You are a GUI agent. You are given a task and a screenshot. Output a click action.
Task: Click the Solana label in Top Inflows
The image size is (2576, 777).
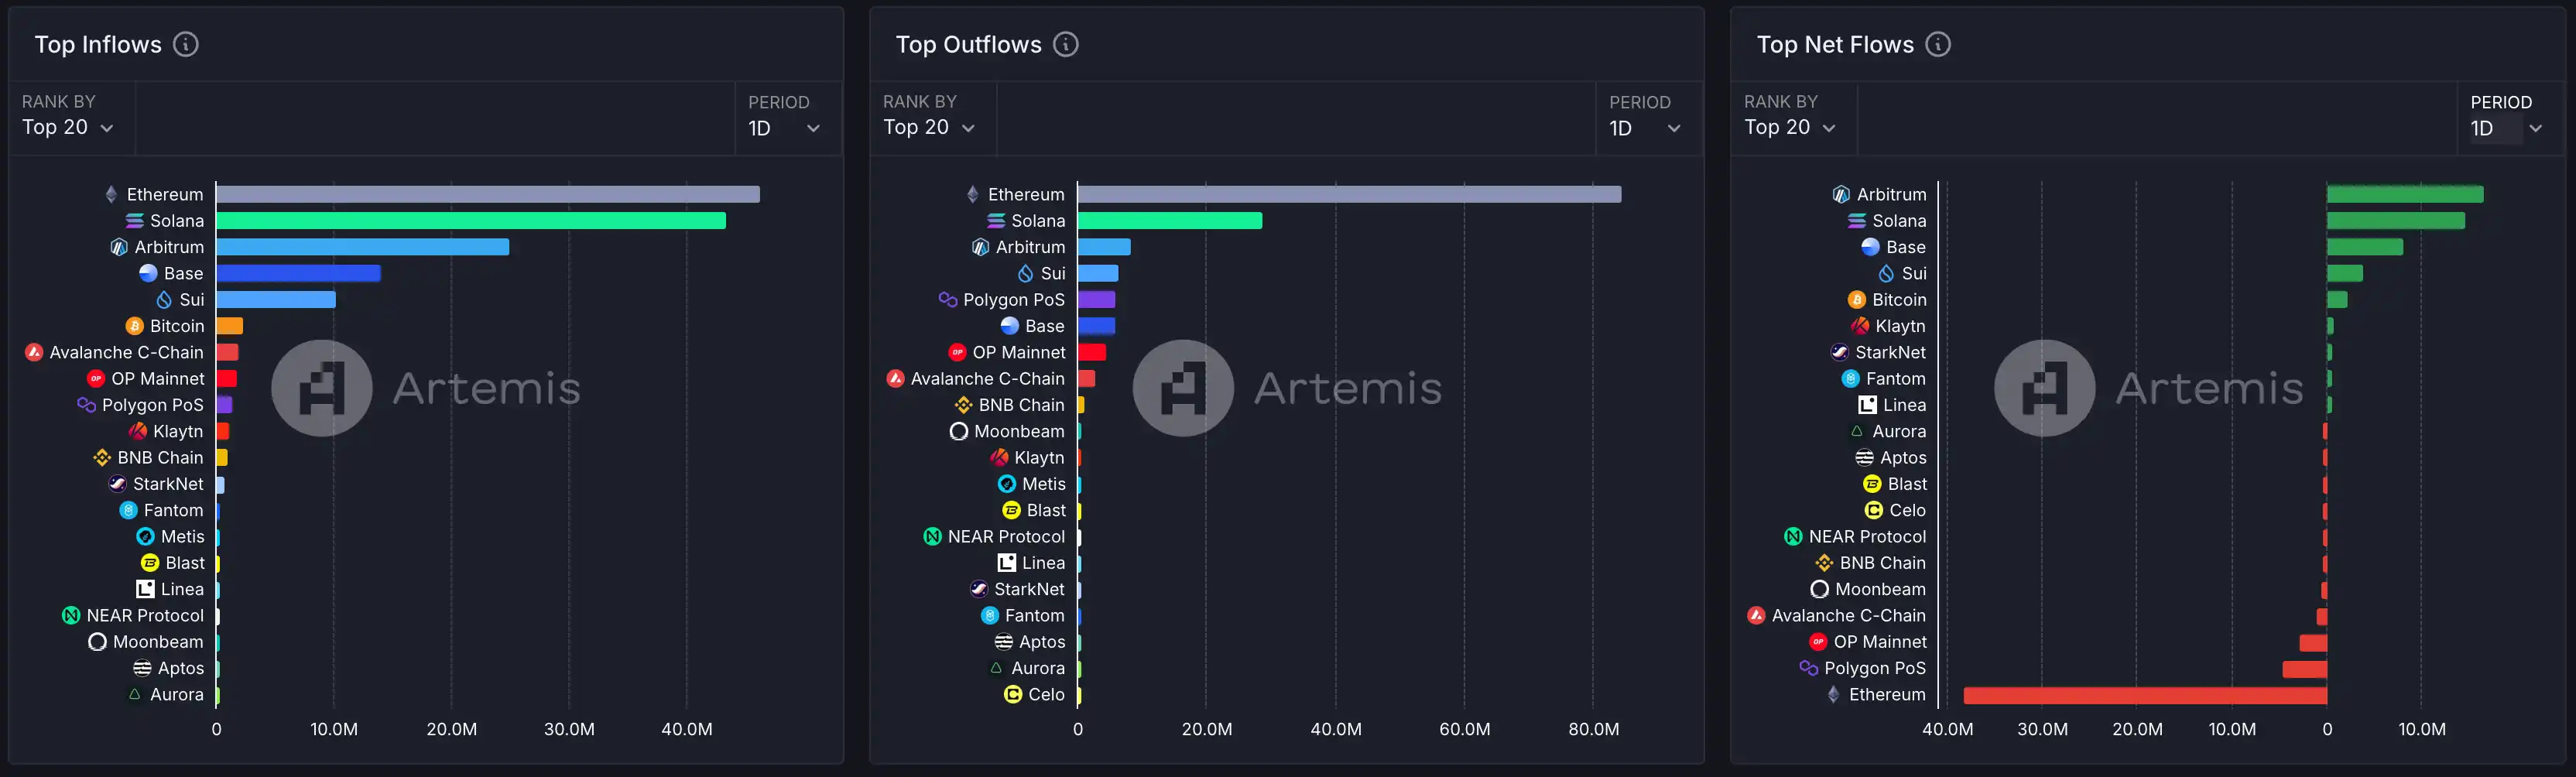click(177, 221)
